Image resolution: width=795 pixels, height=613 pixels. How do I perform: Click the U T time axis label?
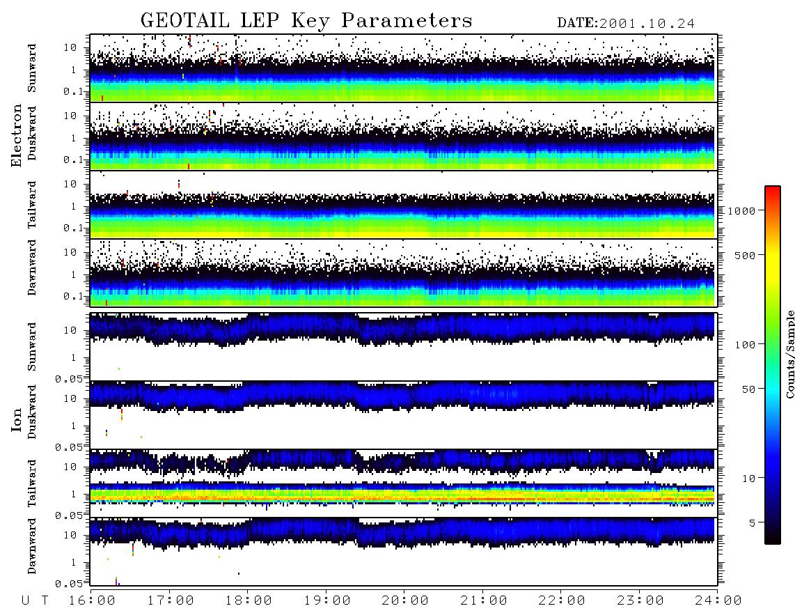[36, 601]
